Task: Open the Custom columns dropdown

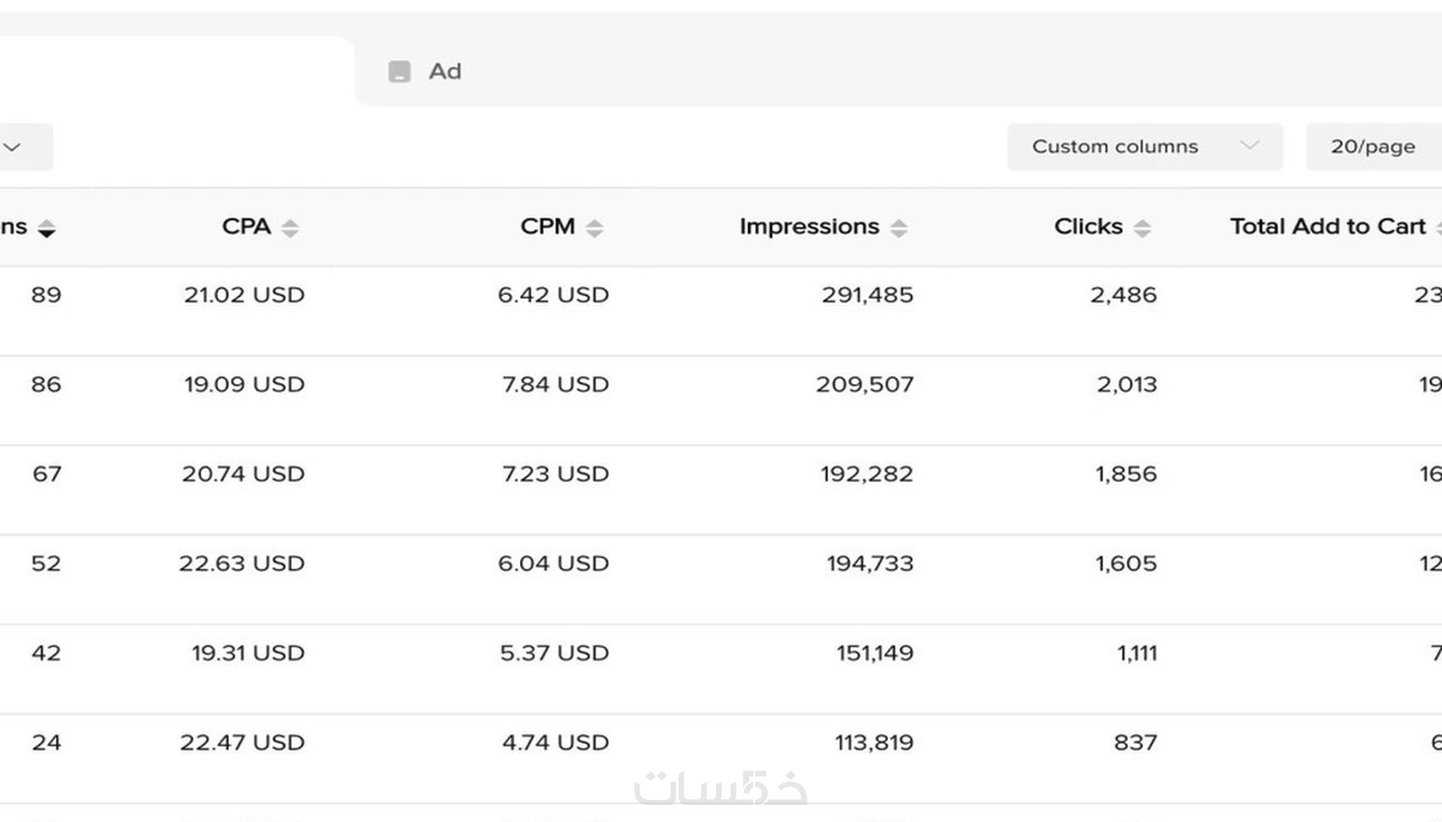Action: point(1143,147)
